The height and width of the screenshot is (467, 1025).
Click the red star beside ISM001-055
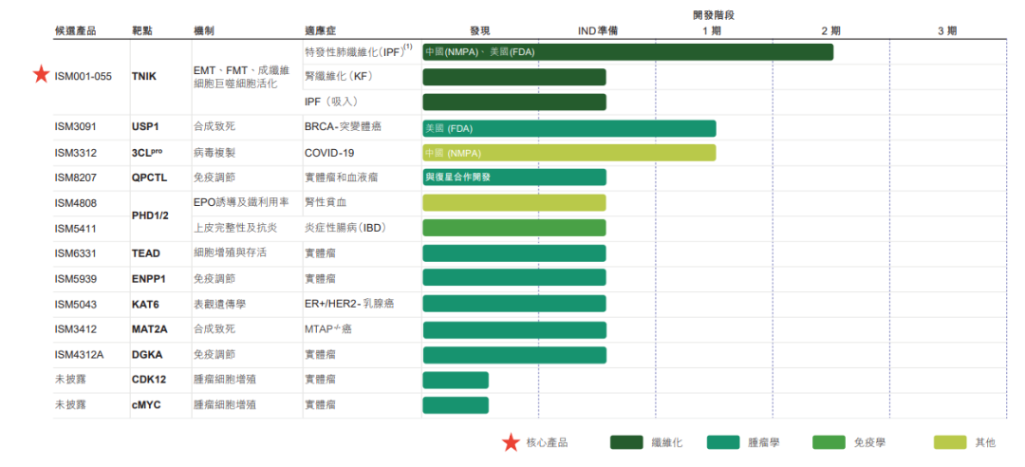click(41, 75)
